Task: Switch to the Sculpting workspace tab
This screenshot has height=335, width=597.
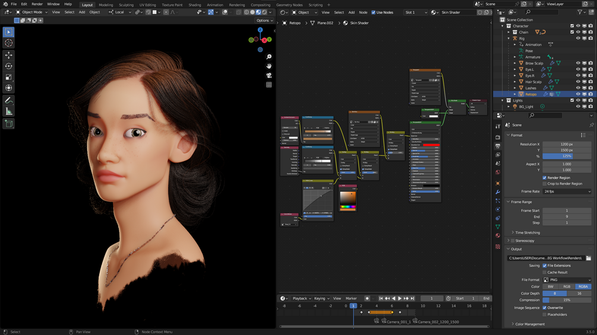Action: (x=126, y=5)
